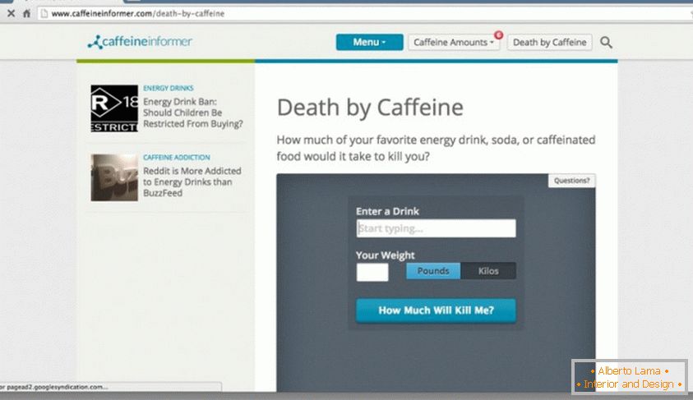Select Pounds weight unit
Screen dimensions: 693x400
[433, 271]
